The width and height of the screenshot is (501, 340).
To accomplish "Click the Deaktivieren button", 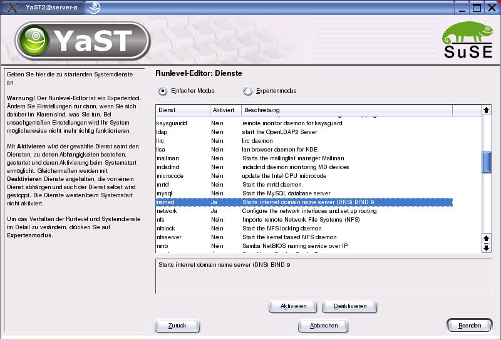I will (350, 306).
